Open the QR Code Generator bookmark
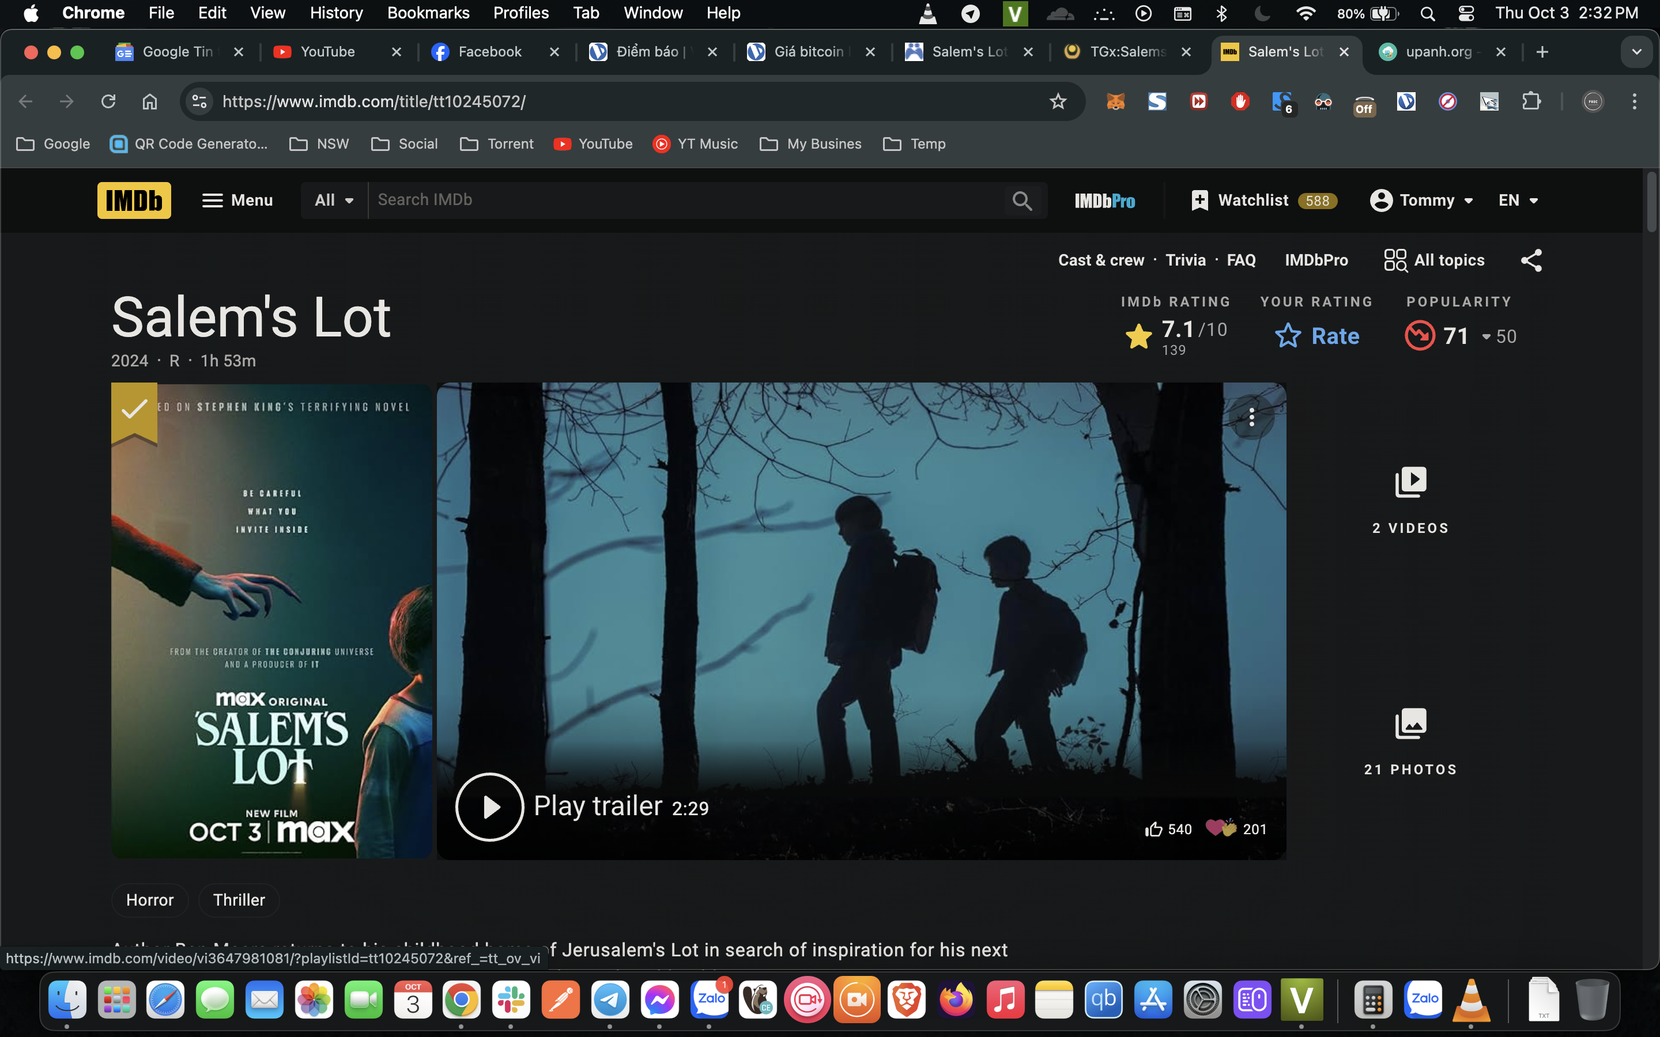 188,144
